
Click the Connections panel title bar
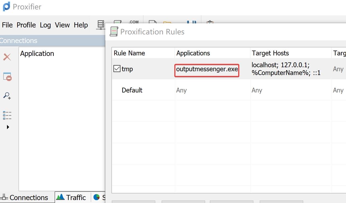53,41
